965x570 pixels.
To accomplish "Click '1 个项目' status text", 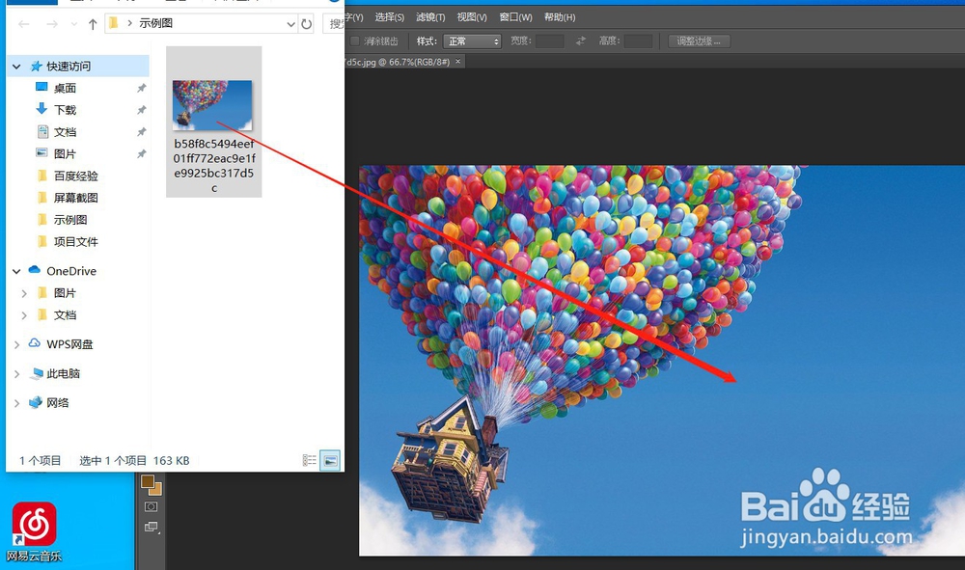I will [40, 461].
